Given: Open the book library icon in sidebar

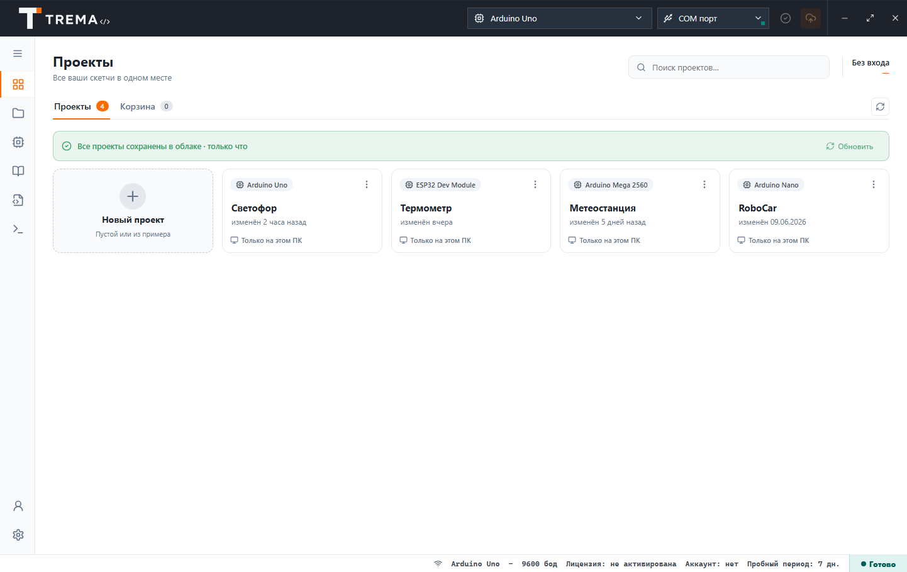Looking at the screenshot, I should pos(18,171).
